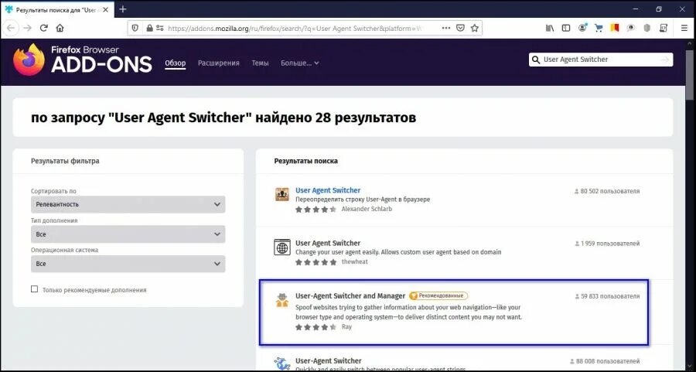This screenshot has height=372, width=696.
Task: Click the "Рекомендованные" badge
Action: tap(438, 295)
